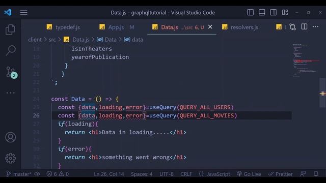Open the Manage gear icon

[x=10, y=158]
